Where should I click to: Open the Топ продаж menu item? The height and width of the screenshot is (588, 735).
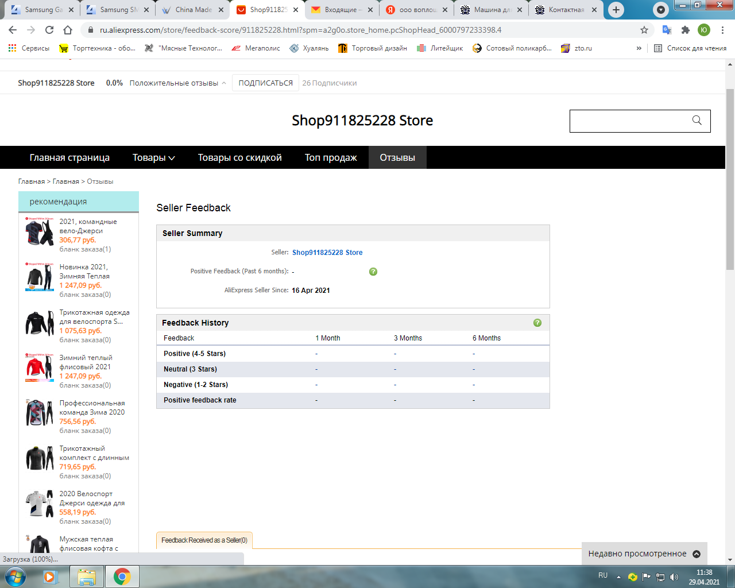tap(331, 157)
